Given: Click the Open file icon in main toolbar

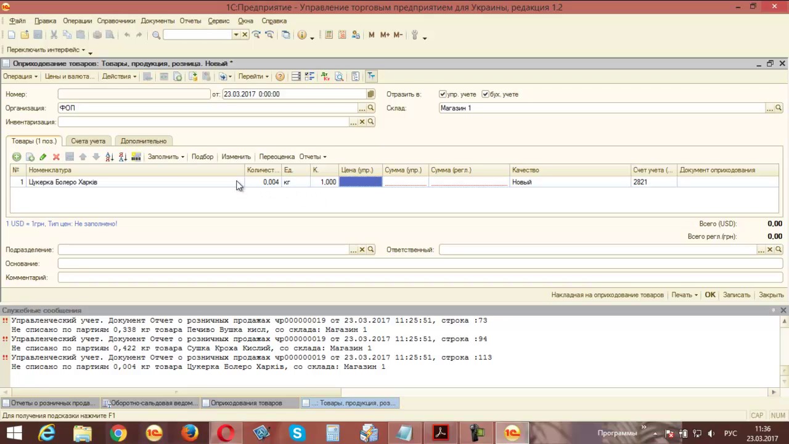Looking at the screenshot, I should 25,35.
